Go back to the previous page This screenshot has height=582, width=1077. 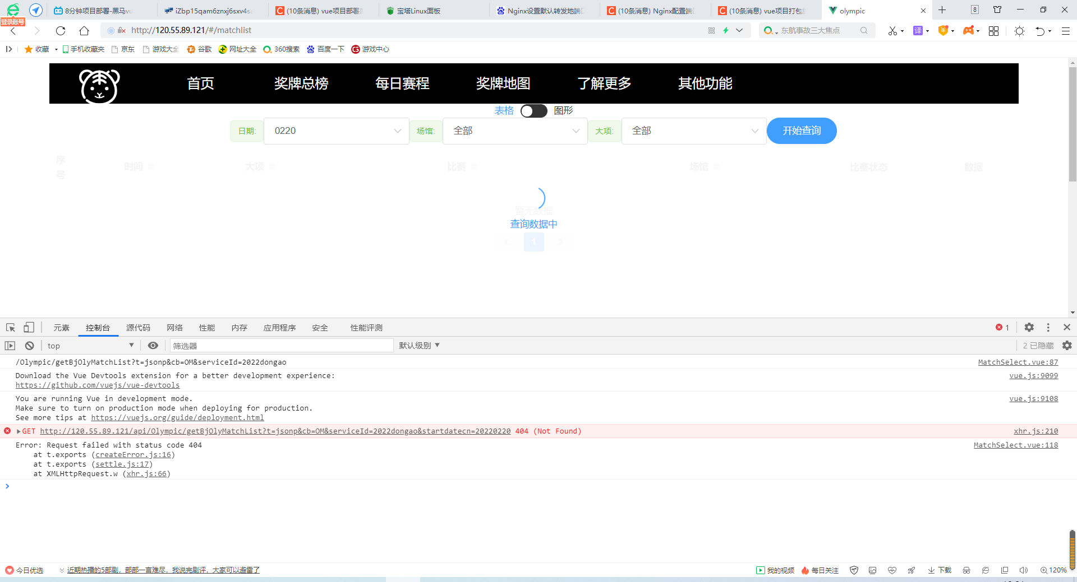click(x=13, y=31)
